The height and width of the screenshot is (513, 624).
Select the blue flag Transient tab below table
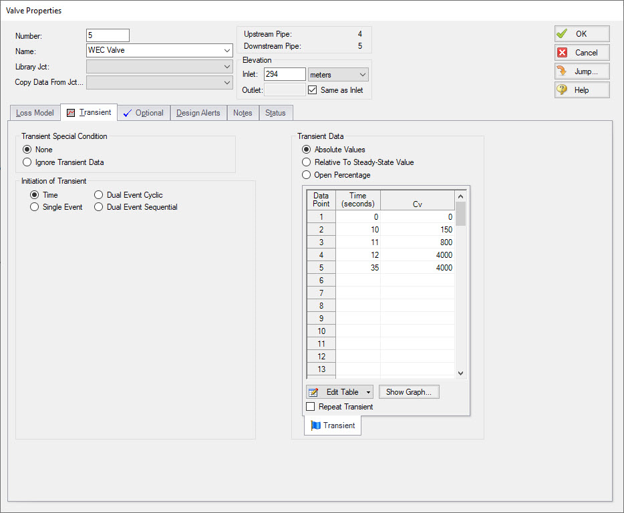pyautogui.click(x=333, y=425)
